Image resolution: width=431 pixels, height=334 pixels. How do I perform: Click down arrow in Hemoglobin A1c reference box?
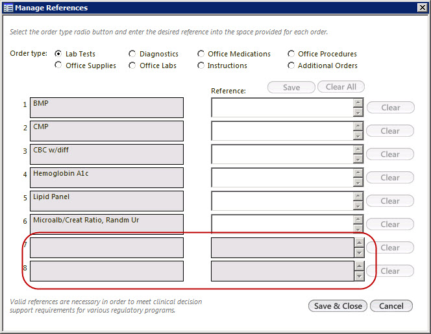(358, 182)
